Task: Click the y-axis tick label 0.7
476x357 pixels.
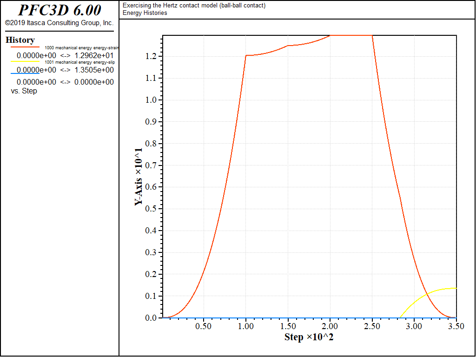Action: click(151, 165)
